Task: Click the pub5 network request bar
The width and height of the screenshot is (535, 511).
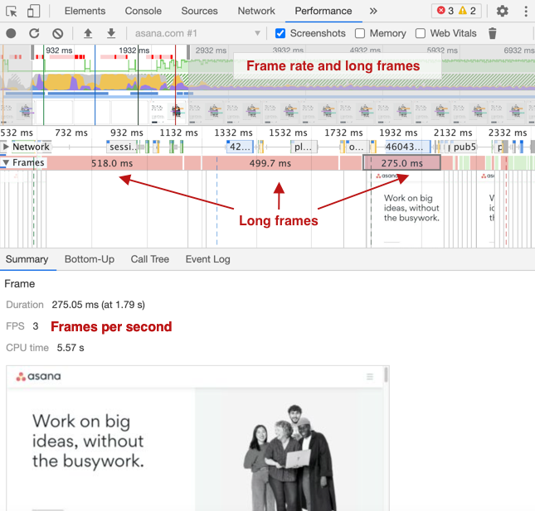Action: click(463, 147)
